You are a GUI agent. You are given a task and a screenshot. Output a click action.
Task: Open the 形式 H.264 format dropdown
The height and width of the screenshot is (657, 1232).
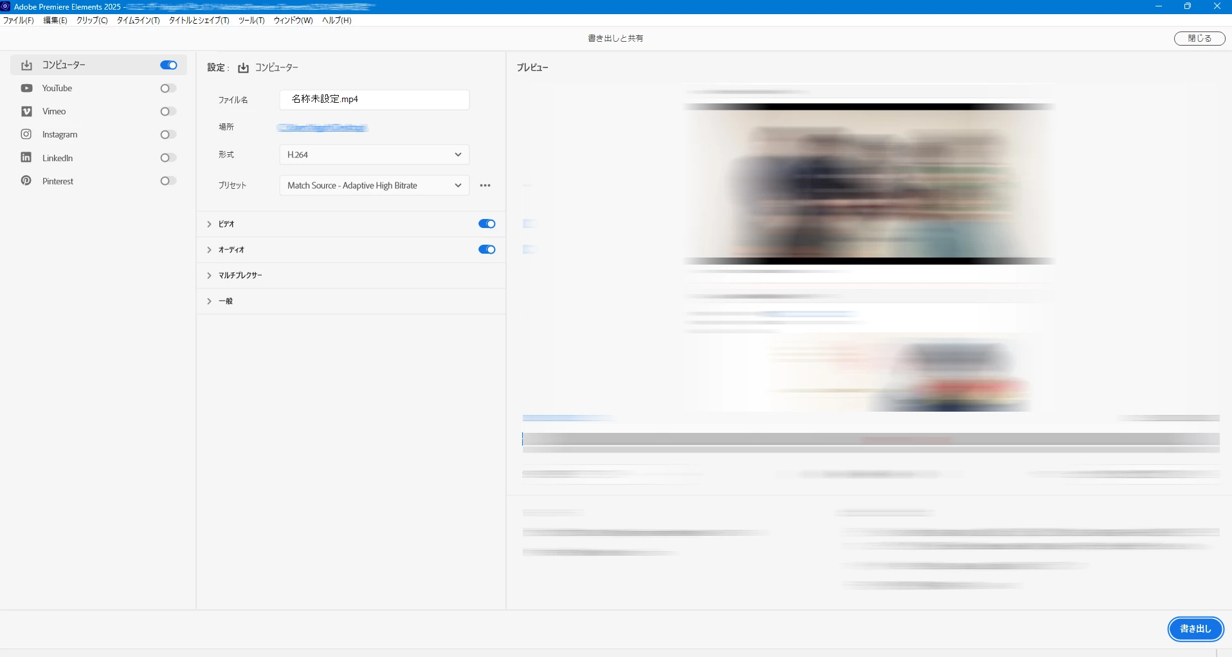(374, 155)
